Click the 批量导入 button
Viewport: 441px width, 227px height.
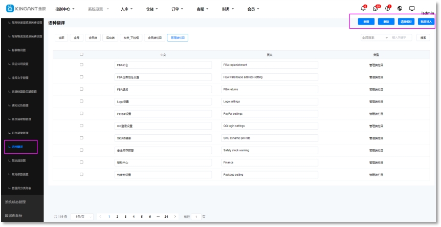(x=426, y=22)
